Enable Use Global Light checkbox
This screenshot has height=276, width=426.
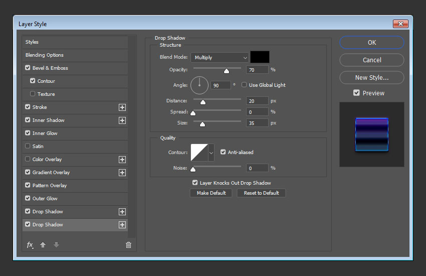(244, 85)
